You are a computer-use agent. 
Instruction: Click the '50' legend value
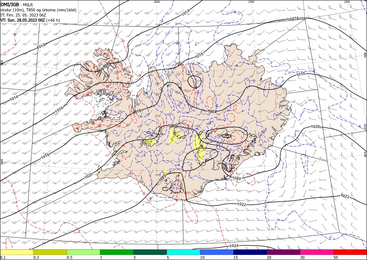coord(336,257)
